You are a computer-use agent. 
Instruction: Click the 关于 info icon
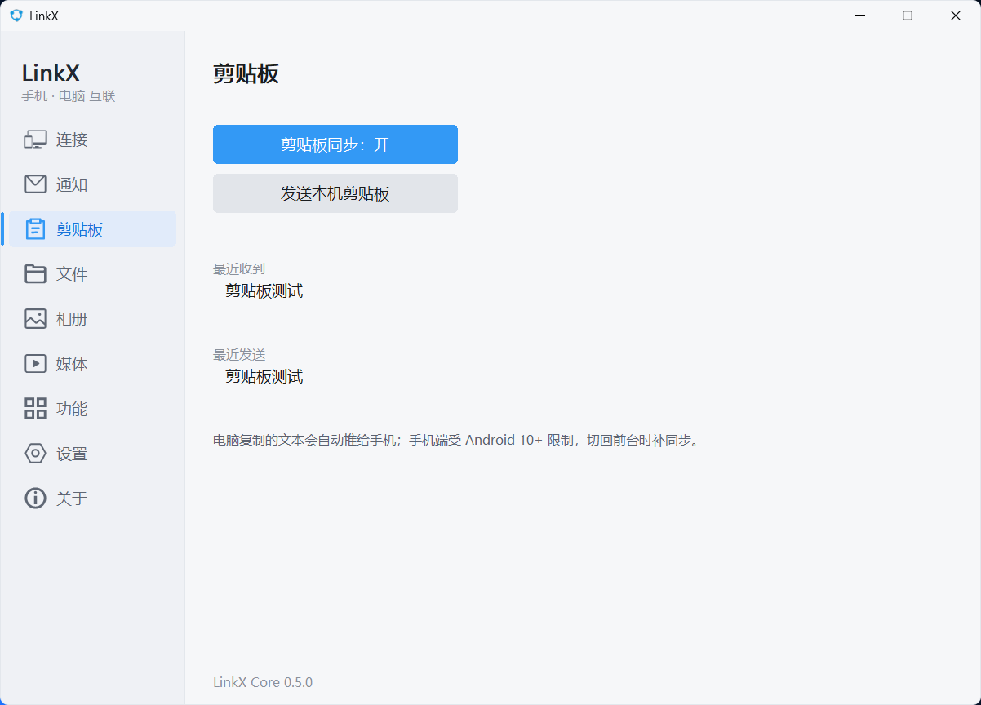(x=35, y=499)
